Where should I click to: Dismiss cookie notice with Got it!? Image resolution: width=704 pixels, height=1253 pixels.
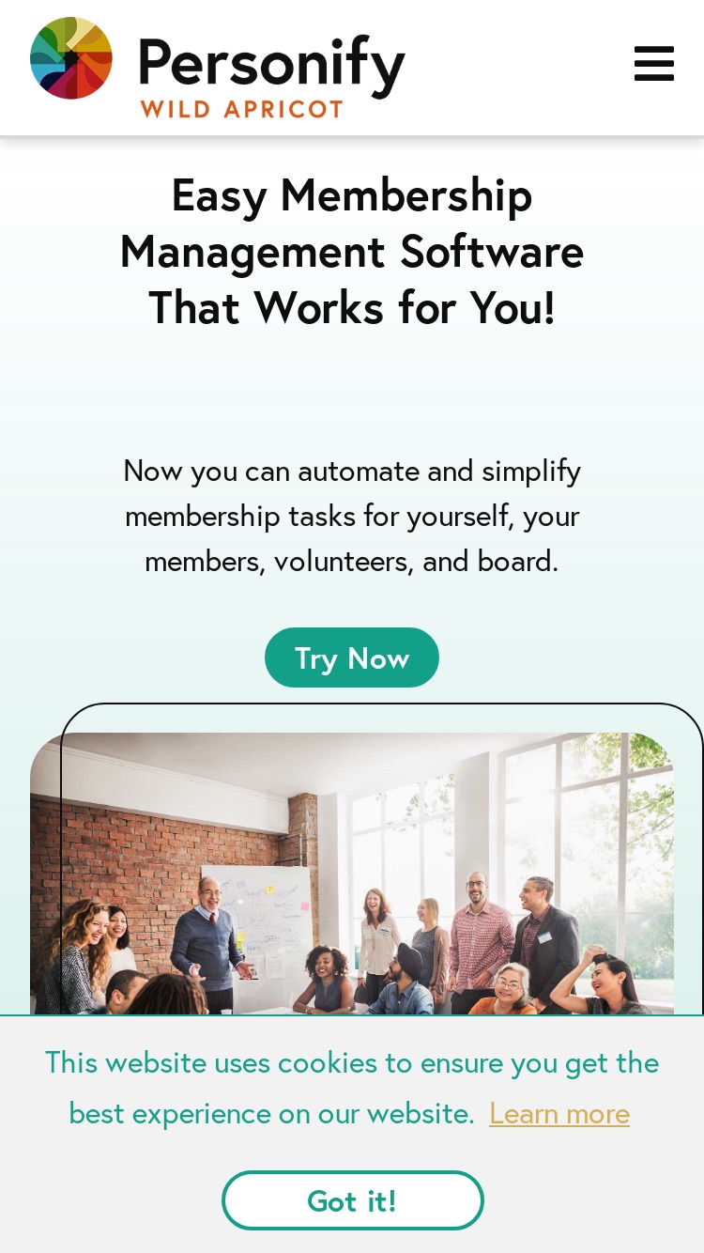(353, 1200)
